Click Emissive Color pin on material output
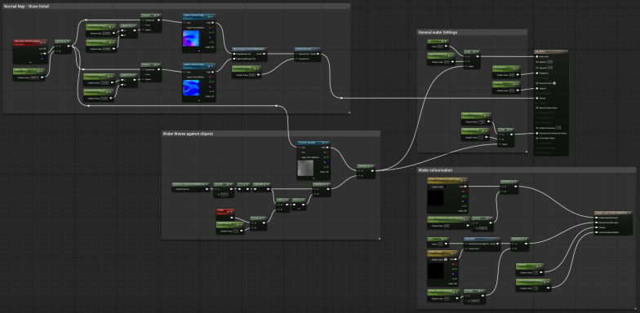The width and height of the screenshot is (640, 313). (537, 83)
